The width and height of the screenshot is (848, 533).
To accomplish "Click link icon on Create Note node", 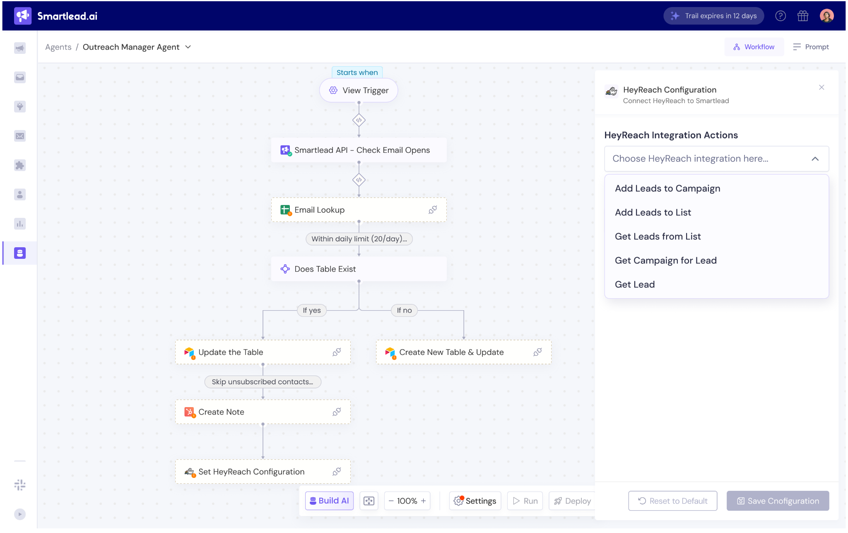I will [337, 412].
